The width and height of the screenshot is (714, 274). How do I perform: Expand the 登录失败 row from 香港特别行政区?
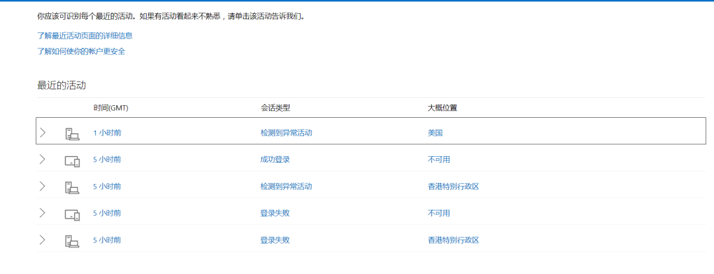coord(43,240)
